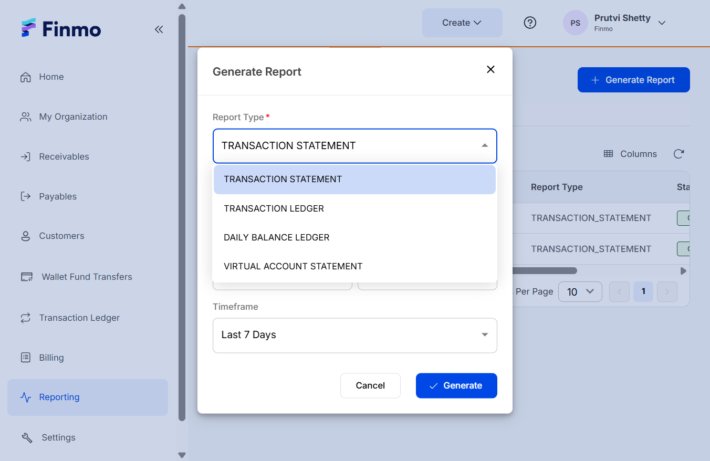Click the Wallet Fund Transfers card icon
This screenshot has width=710, height=461.
[x=27, y=277]
